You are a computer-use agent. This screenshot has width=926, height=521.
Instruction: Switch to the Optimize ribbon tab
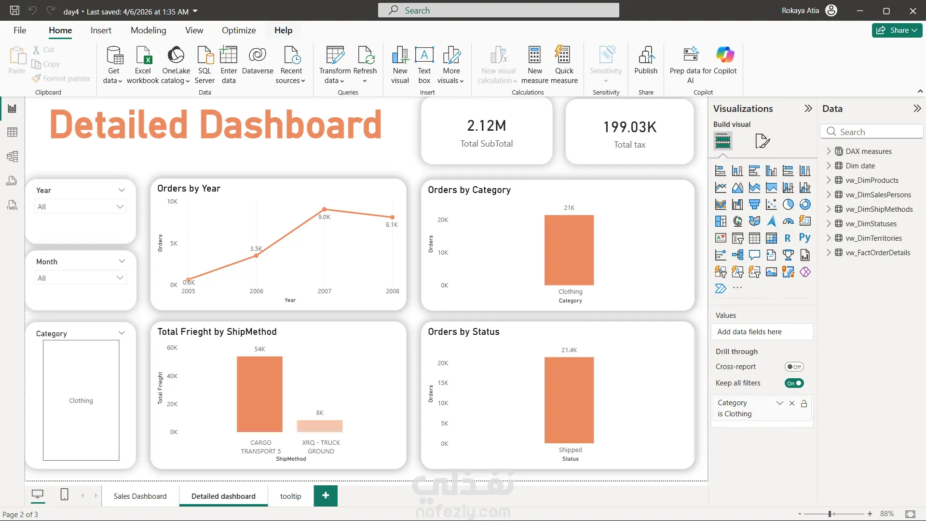click(x=239, y=30)
